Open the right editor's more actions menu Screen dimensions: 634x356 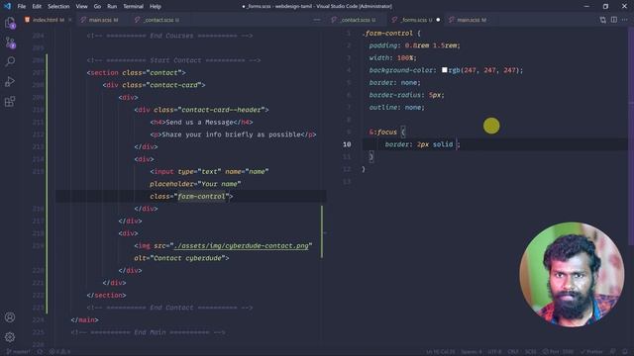(625, 20)
